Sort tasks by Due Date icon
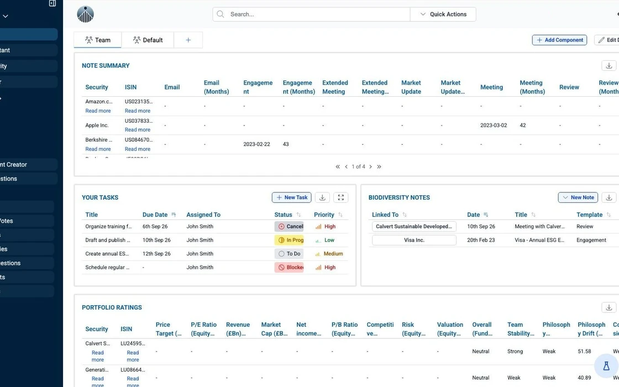The height and width of the screenshot is (387, 619). [x=174, y=215]
